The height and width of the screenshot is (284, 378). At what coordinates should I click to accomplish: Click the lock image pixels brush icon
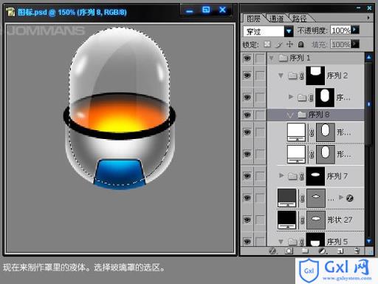[279, 44]
